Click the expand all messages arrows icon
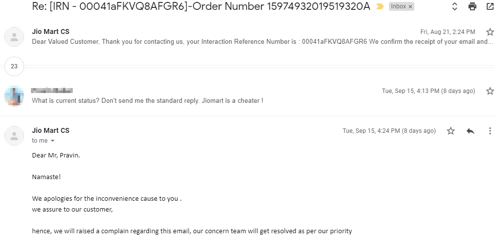The height and width of the screenshot is (247, 498). point(454,6)
